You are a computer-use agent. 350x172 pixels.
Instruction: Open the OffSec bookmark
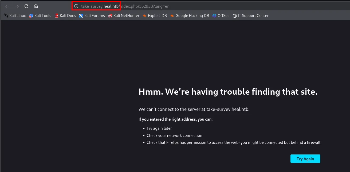[x=221, y=16]
